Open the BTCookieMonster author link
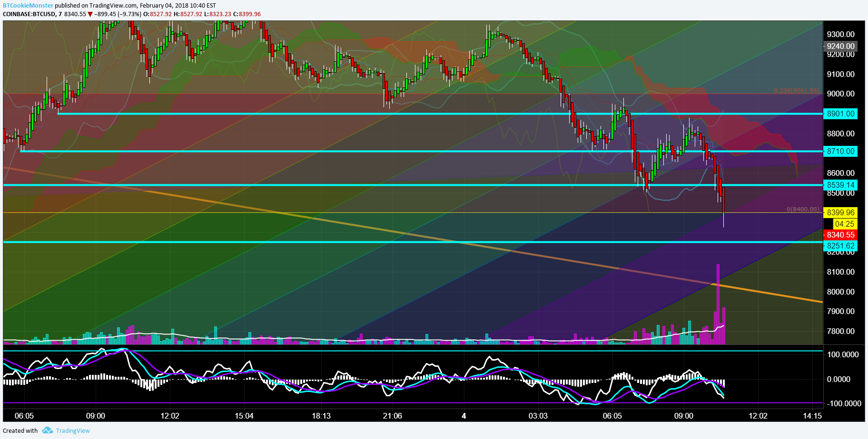This screenshot has width=868, height=439. pos(28,6)
